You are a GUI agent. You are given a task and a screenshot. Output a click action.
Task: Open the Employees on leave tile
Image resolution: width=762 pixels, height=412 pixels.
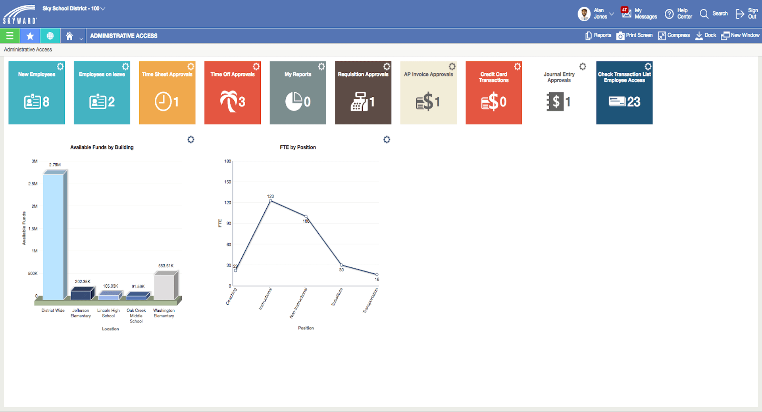102,93
